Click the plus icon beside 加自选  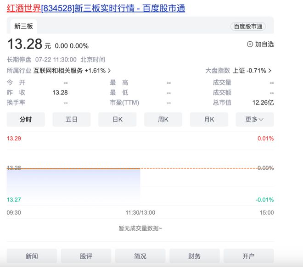(250, 44)
